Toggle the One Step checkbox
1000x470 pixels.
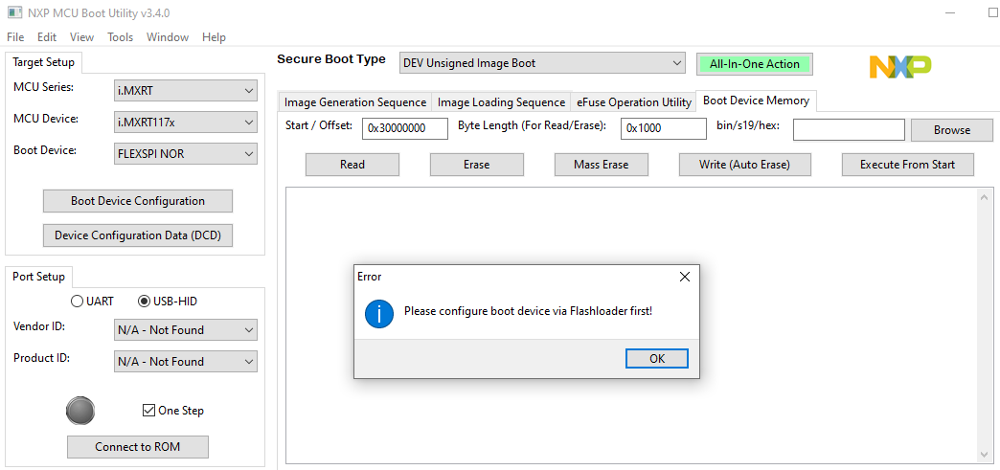click(x=148, y=411)
